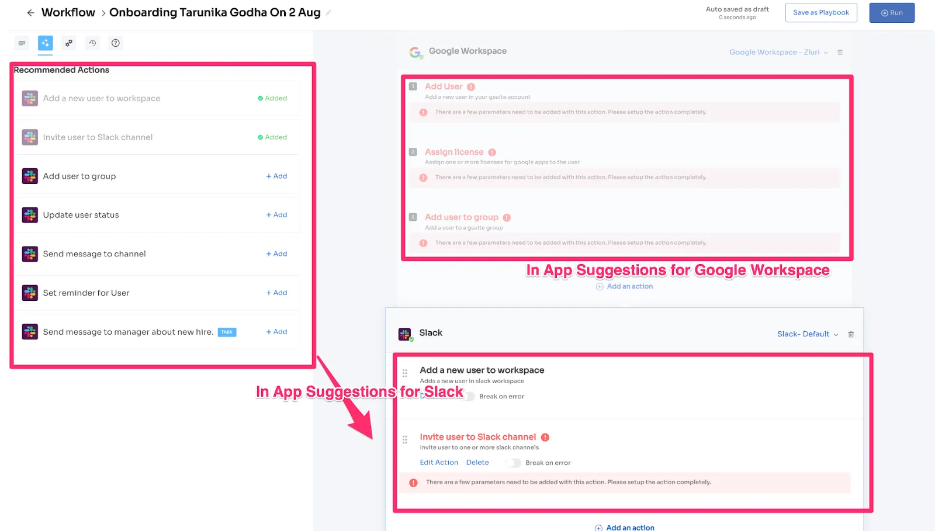Delete Google Workspace app with trash icon
This screenshot has width=935, height=531.
(x=840, y=52)
